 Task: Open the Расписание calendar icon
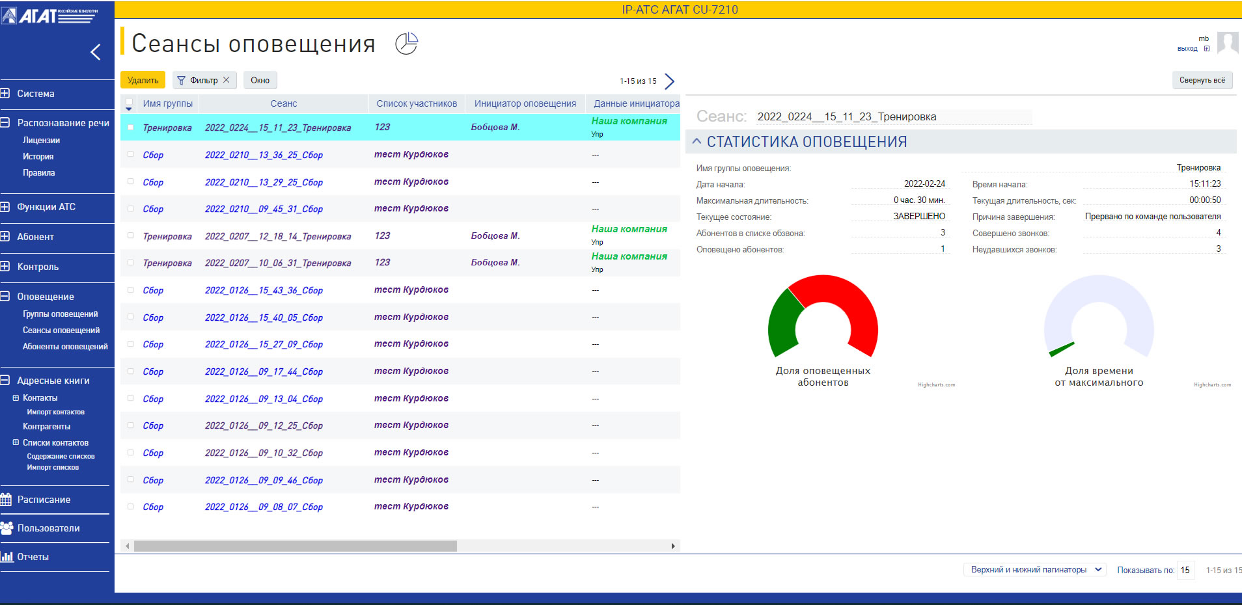(6, 500)
